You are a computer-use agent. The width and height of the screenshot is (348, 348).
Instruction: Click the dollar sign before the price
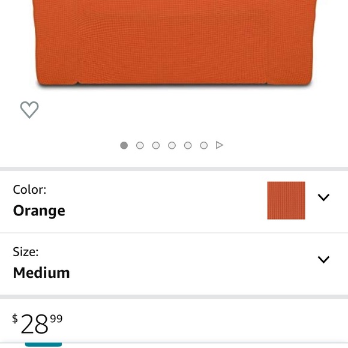click(15, 319)
